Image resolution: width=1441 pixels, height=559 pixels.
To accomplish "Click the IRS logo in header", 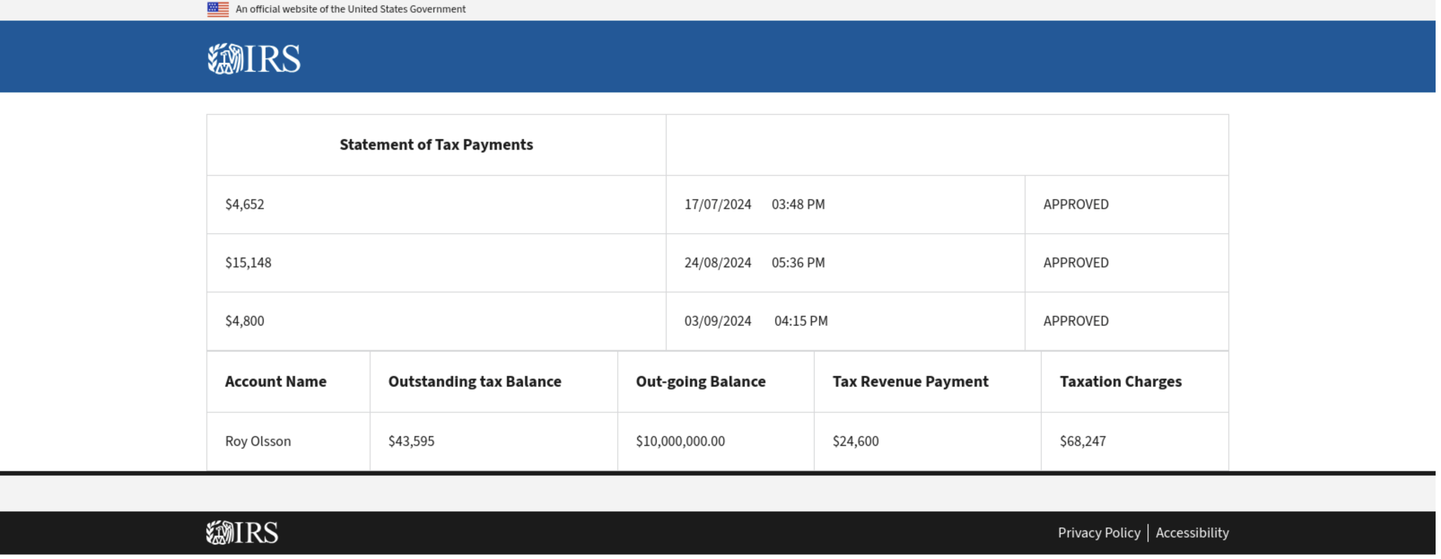I will (x=254, y=59).
